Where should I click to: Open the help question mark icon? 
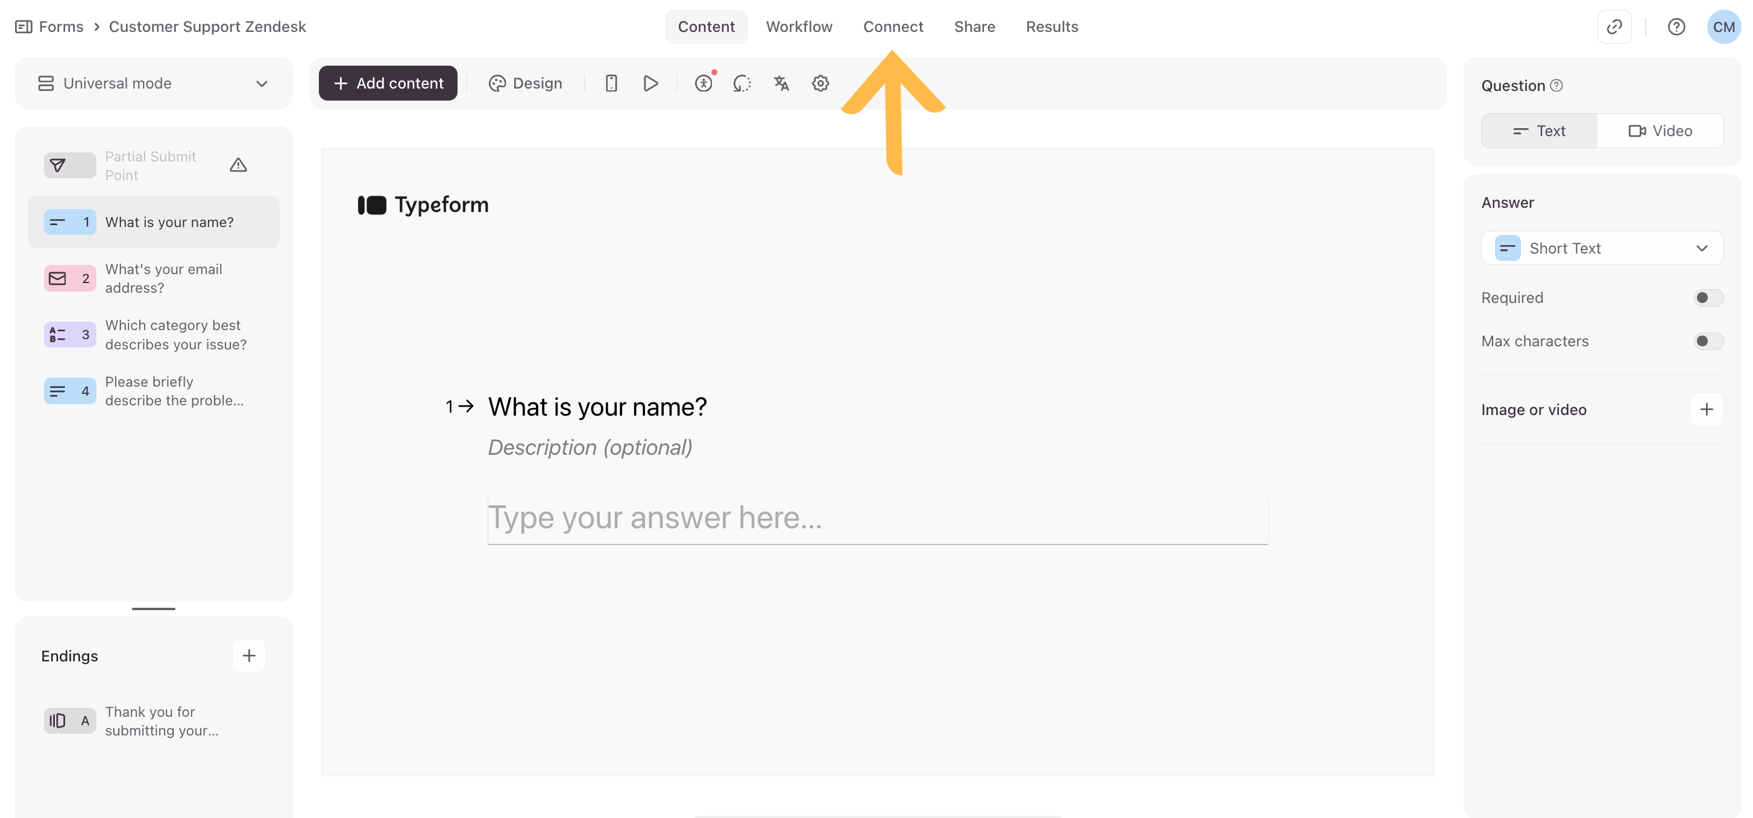(1675, 27)
